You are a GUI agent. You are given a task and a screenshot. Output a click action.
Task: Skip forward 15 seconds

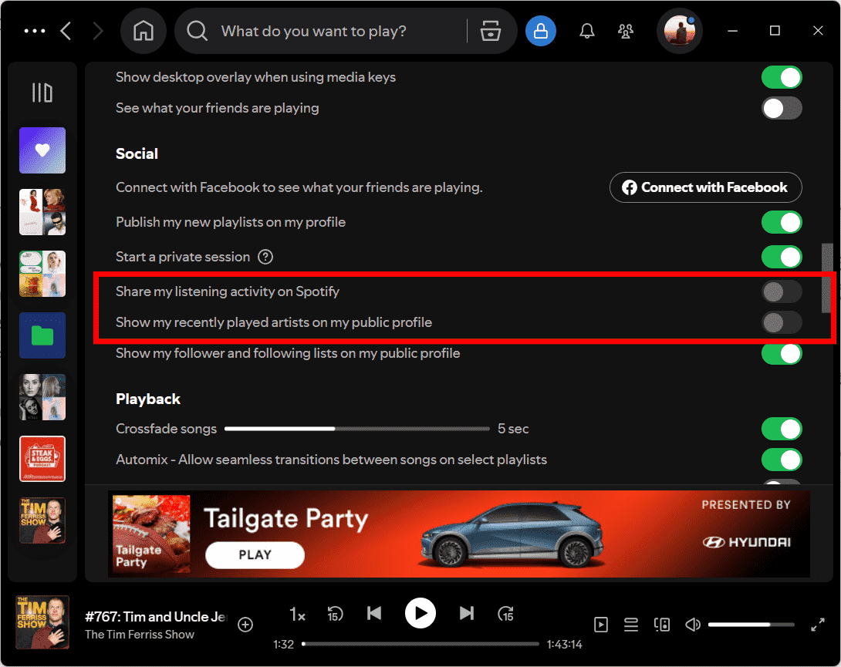click(x=506, y=614)
